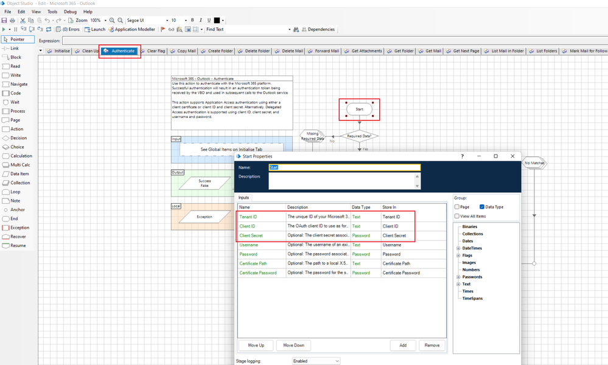Enable the Page group checkbox
608x365 pixels.
tap(458, 207)
